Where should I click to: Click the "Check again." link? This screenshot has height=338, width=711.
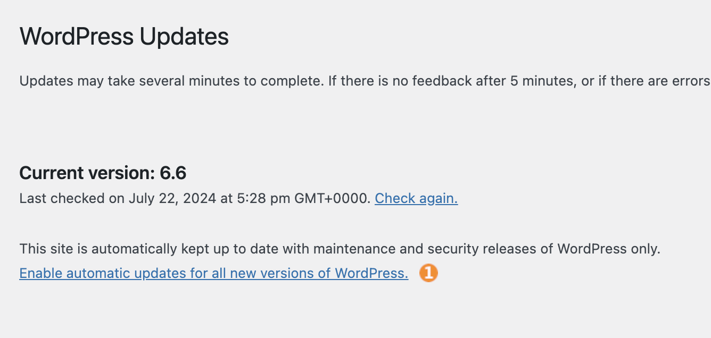coord(416,199)
